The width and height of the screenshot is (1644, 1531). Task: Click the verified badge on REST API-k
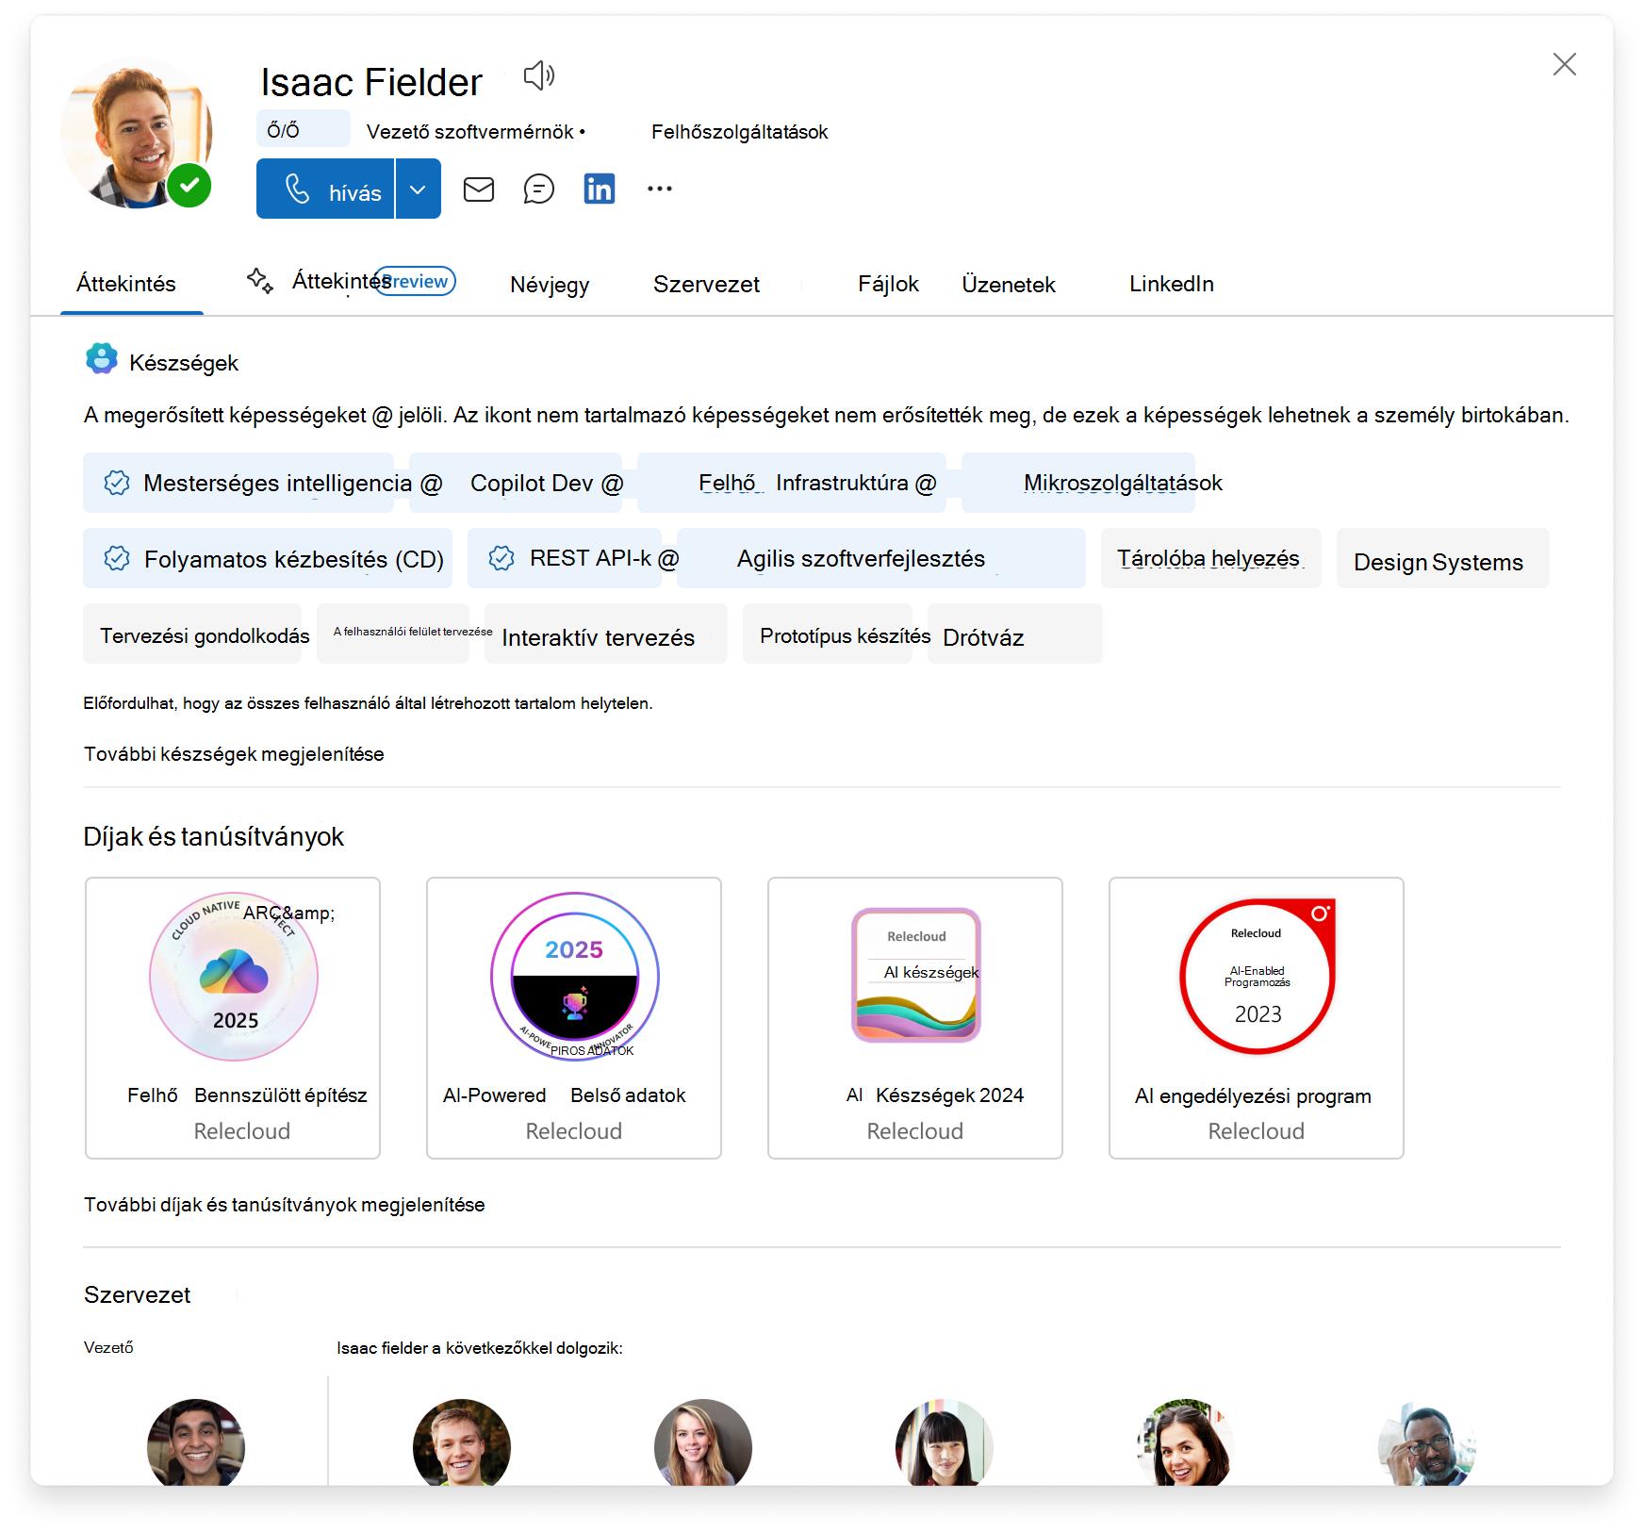coord(501,558)
